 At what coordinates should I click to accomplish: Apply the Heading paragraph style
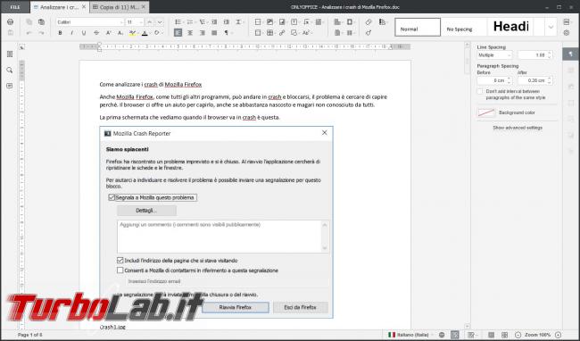coord(510,28)
